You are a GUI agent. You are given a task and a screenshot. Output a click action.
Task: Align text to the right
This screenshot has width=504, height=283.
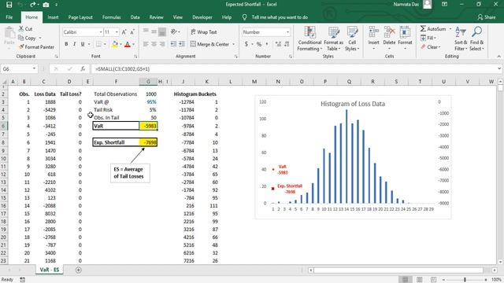pos(162,44)
